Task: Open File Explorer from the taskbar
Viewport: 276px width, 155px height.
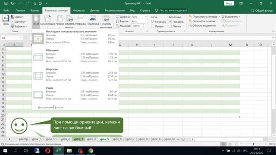Action: tap(69, 151)
